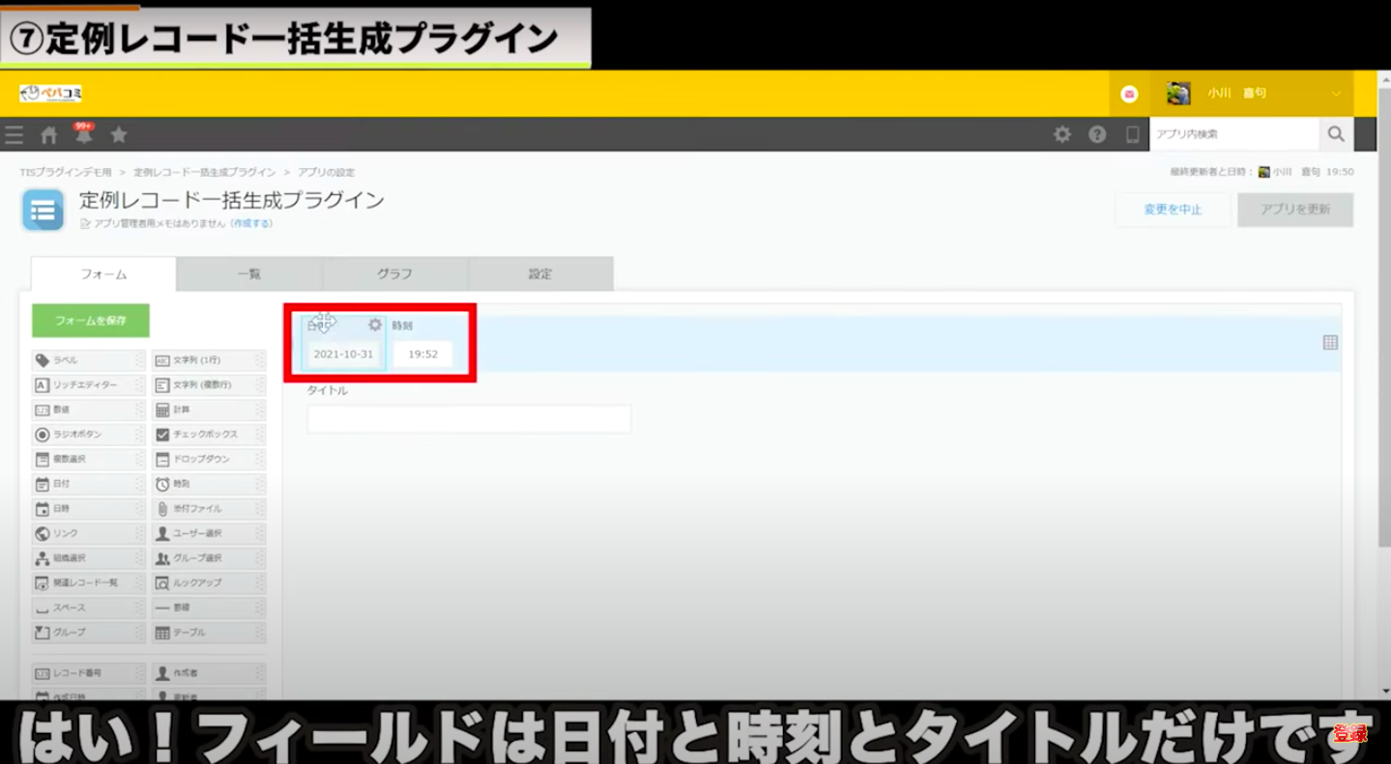
Task: Expand the user account menu chevron
Action: pos(1337,94)
